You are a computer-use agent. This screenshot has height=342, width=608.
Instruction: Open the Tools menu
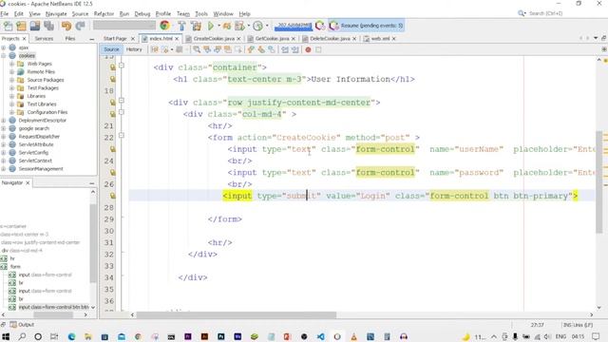point(201,13)
